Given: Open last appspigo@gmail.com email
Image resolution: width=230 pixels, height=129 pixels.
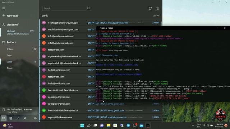Looking at the screenshot, I should pyautogui.click(x=101, y=104).
